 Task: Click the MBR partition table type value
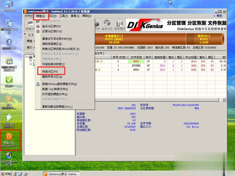click(197, 108)
